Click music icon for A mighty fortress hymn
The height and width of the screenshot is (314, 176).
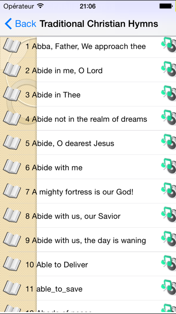click(169, 190)
